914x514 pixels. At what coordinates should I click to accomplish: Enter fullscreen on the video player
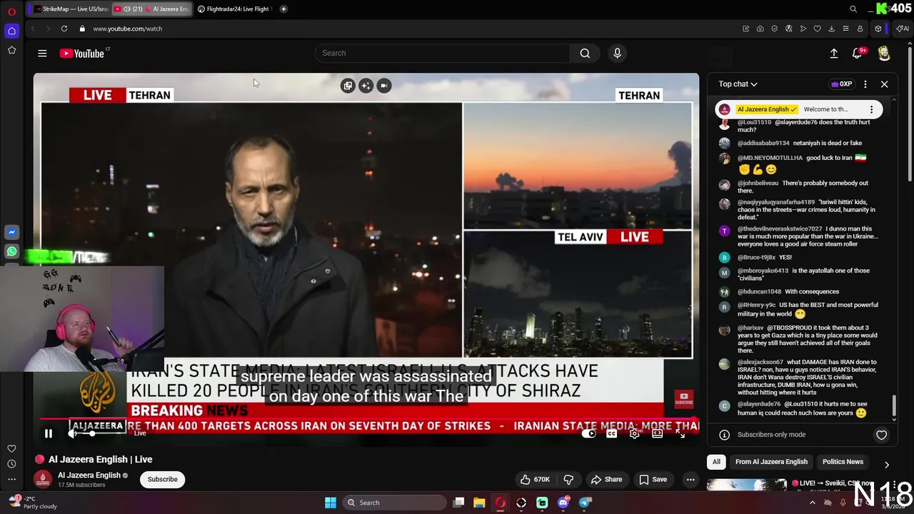(x=680, y=433)
